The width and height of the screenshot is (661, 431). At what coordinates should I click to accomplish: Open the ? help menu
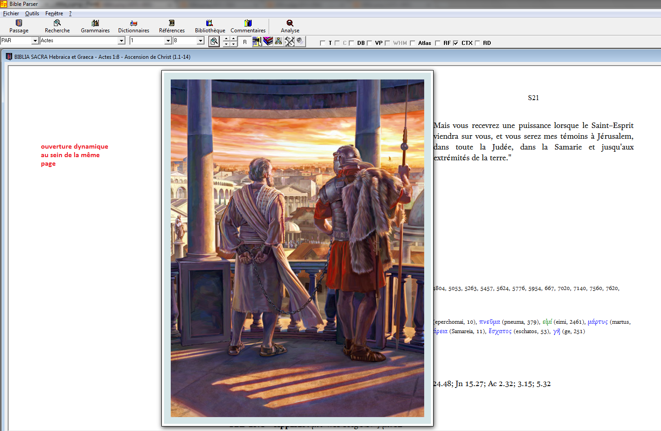coord(70,13)
